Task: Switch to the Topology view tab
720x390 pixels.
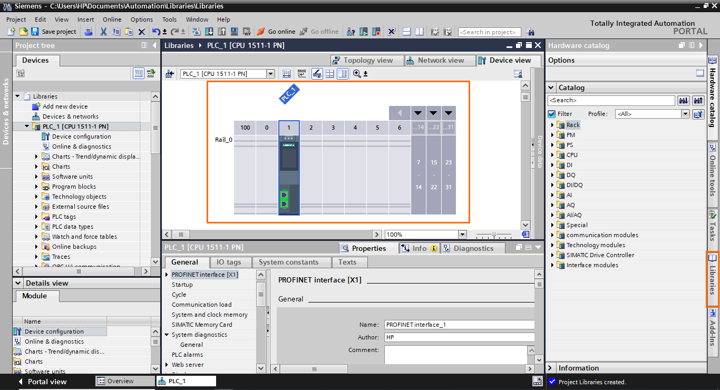Action: click(367, 60)
